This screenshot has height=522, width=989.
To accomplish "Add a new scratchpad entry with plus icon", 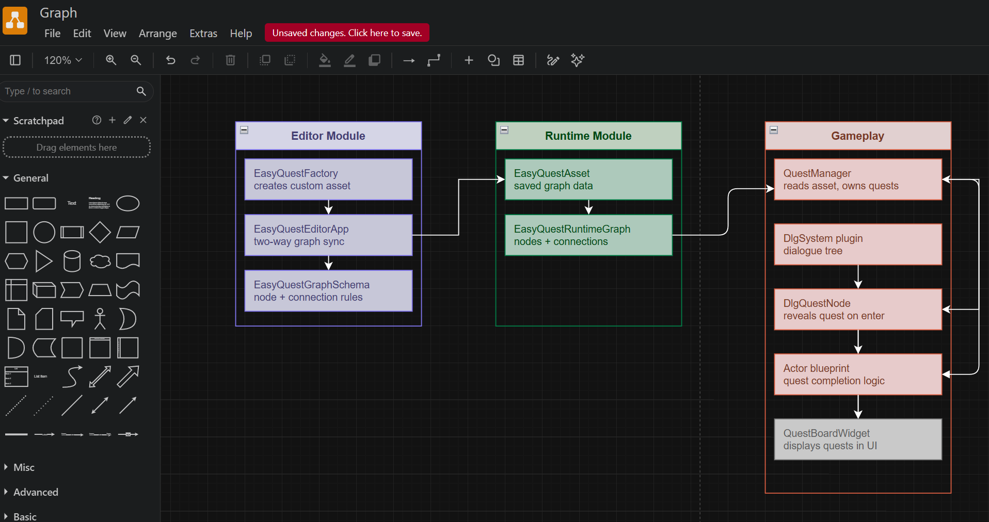I will pos(112,120).
